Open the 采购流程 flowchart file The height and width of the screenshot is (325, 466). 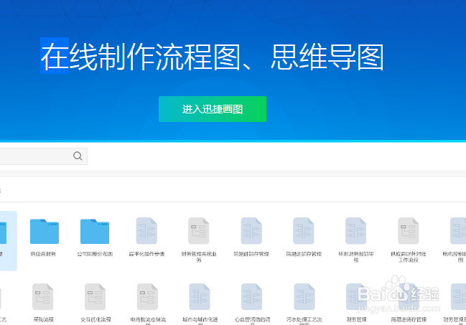tap(43, 303)
